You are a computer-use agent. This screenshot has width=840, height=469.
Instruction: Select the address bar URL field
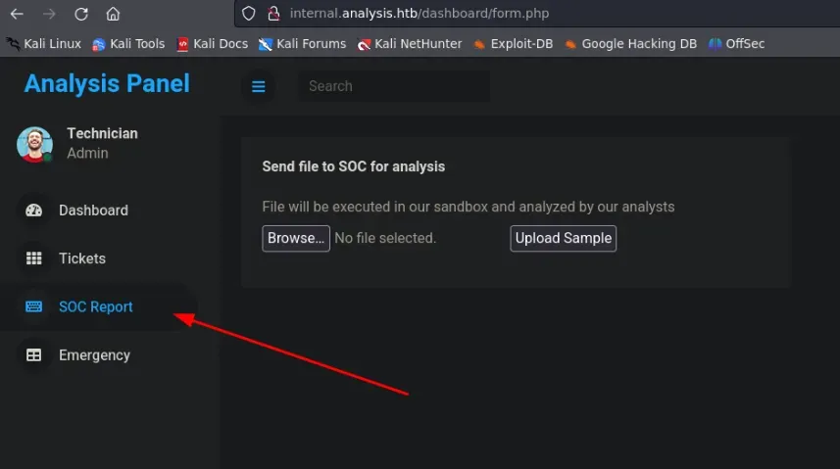(537, 14)
